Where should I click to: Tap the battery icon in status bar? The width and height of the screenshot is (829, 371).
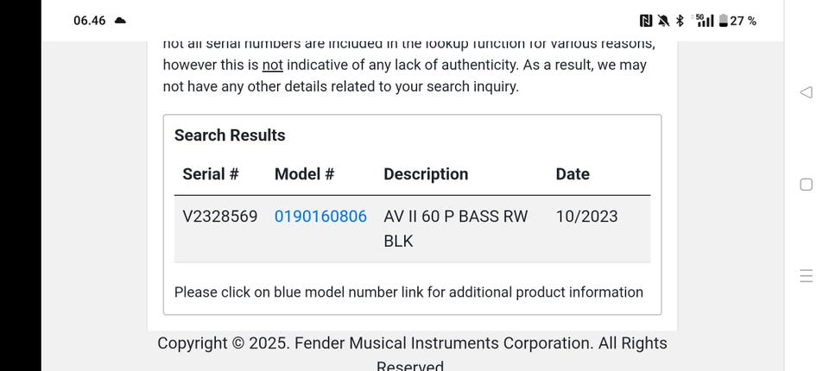[x=723, y=21]
